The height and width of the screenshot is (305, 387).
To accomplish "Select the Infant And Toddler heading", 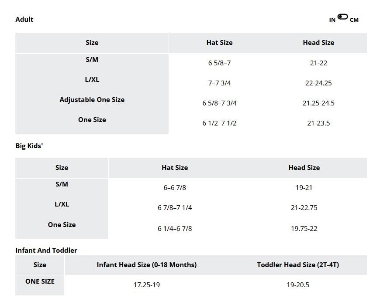I will point(46,251).
